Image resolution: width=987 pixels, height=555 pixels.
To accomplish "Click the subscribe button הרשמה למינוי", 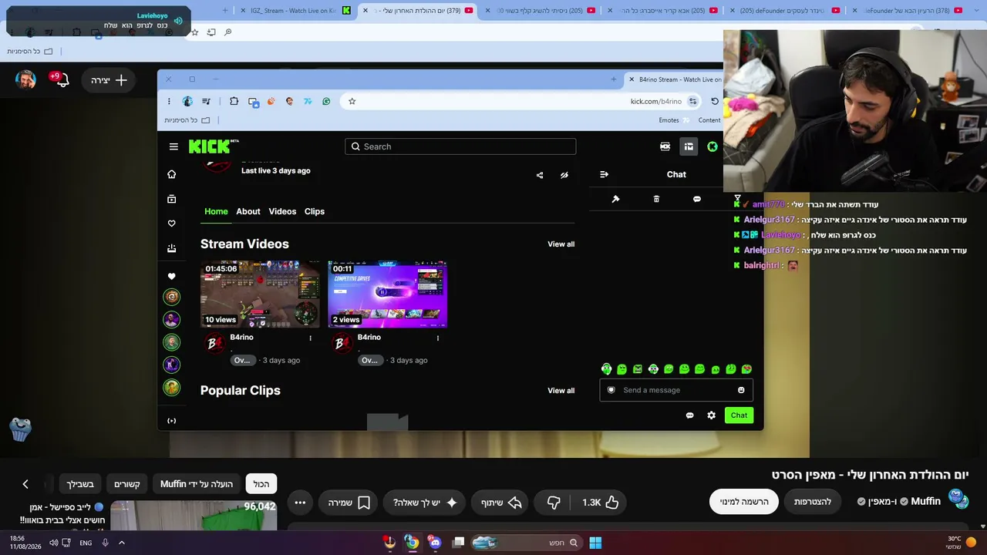I will coord(744,502).
